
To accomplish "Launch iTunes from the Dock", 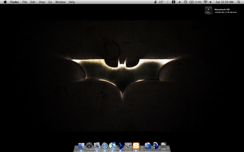I will 112,146.
